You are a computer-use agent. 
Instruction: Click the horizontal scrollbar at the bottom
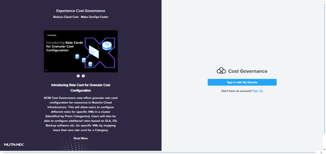[x=159, y=152]
